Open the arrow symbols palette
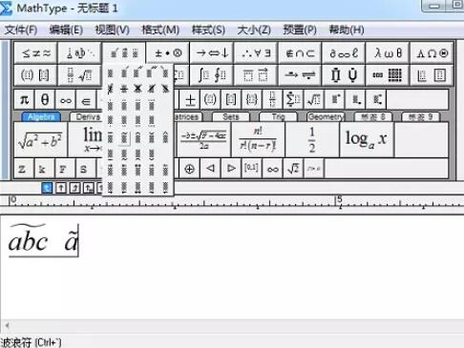464x348 pixels. pyautogui.click(x=212, y=53)
